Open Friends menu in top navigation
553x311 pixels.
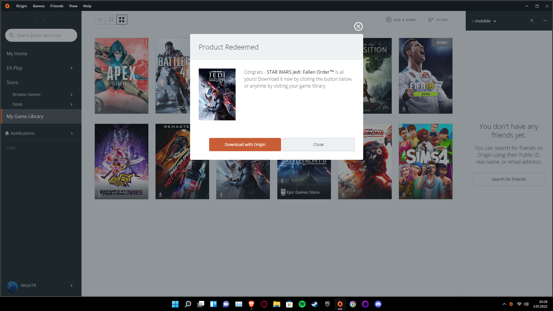click(56, 6)
